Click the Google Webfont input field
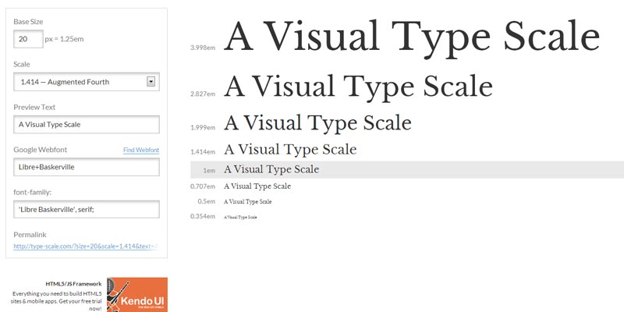This screenshot has width=624, height=312. (x=86, y=167)
